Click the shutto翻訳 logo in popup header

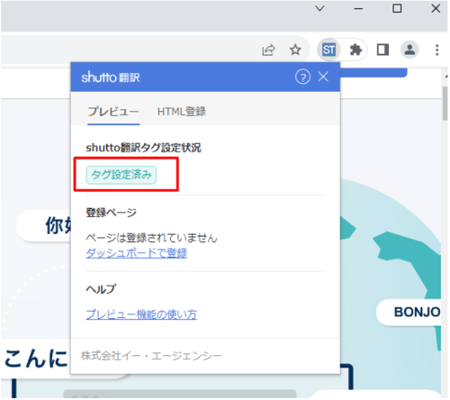tap(111, 77)
